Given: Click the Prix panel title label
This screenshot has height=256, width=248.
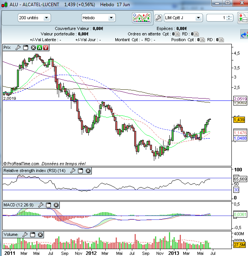Looking at the screenshot, I should point(7,47).
